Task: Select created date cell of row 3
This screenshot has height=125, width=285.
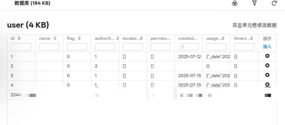Action: (x=189, y=76)
